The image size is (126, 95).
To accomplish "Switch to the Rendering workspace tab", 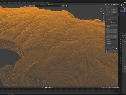I will (29, 3).
